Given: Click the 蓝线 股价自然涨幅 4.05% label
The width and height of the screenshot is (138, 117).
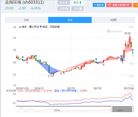Looking at the screenshot, I should (71, 91).
